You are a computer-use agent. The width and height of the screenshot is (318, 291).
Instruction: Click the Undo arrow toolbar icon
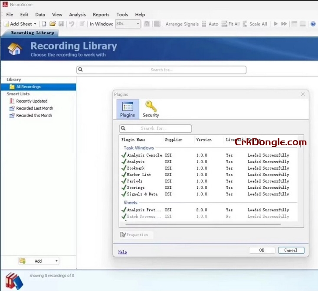point(72,24)
